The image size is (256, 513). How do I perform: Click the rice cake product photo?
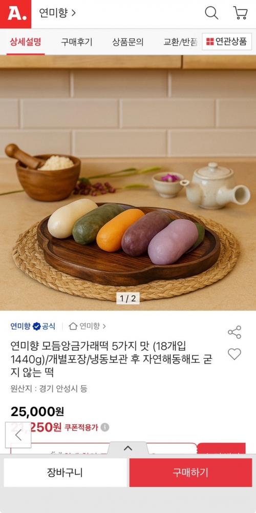coord(128,183)
